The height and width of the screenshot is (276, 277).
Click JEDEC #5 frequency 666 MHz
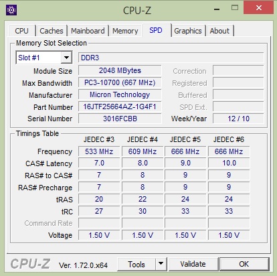(185, 151)
